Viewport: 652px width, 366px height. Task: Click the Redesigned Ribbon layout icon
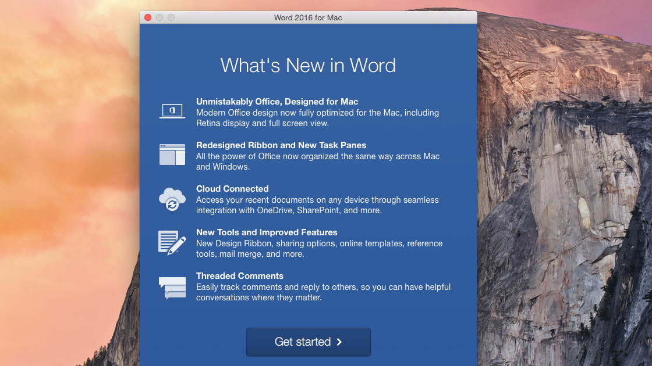(172, 154)
